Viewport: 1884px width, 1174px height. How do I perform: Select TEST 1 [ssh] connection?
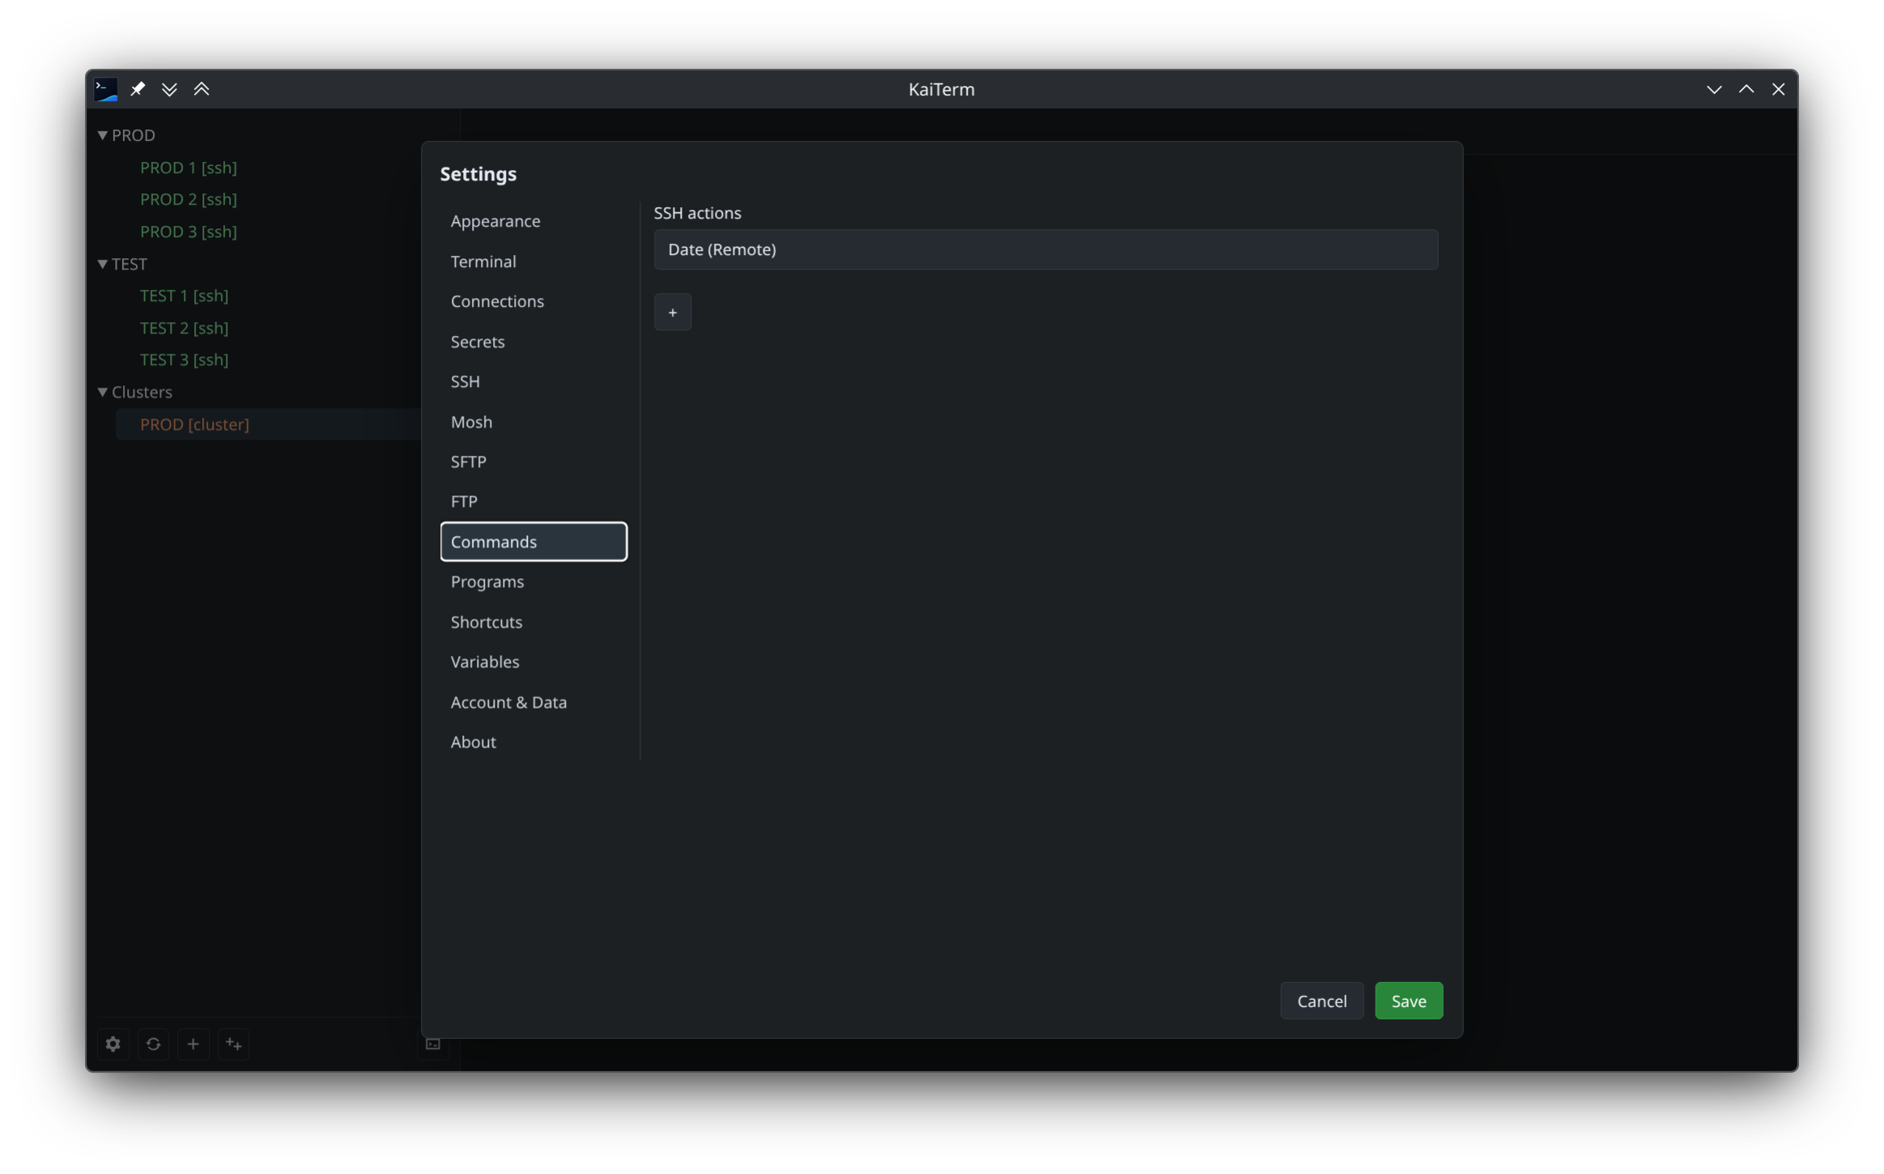coord(184,296)
